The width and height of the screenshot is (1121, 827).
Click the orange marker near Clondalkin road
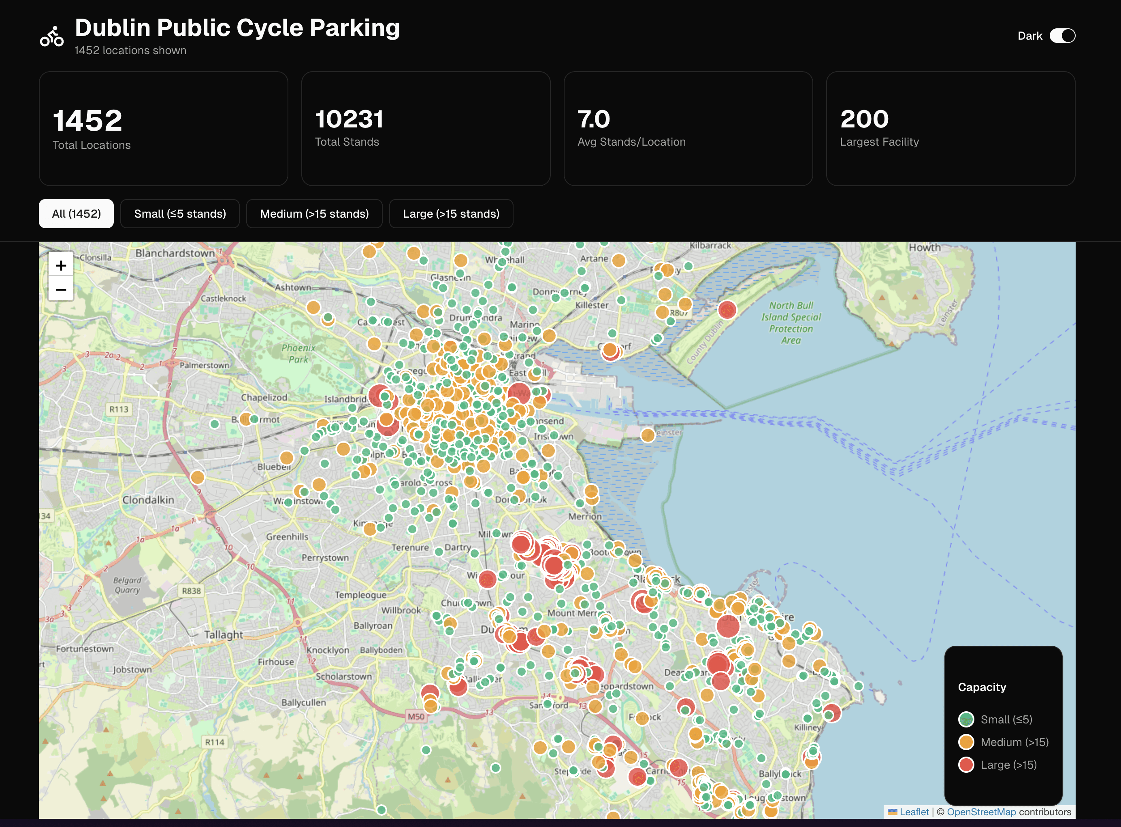pyautogui.click(x=198, y=477)
